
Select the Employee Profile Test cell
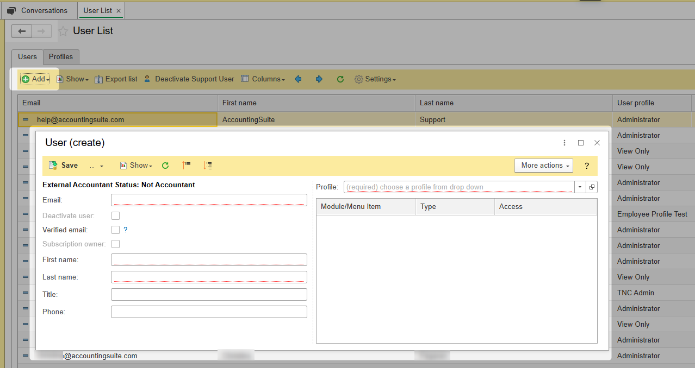point(652,214)
